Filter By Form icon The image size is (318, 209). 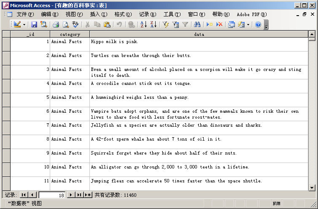175,24
